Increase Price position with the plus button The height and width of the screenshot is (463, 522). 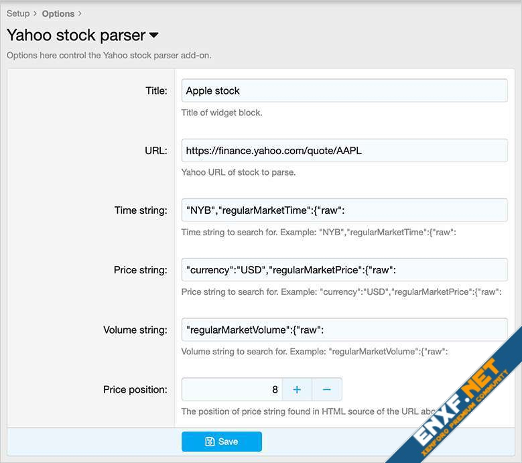(297, 389)
